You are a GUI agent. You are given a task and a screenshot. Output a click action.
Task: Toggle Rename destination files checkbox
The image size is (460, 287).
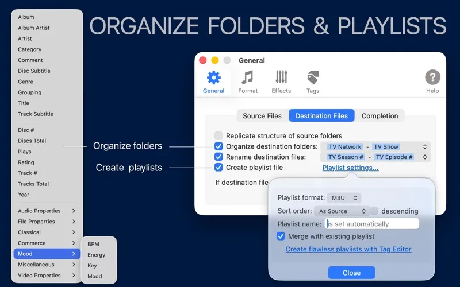click(218, 157)
